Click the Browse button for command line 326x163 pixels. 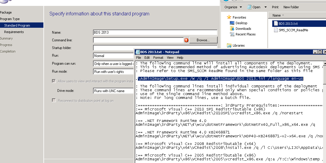pos(203,40)
